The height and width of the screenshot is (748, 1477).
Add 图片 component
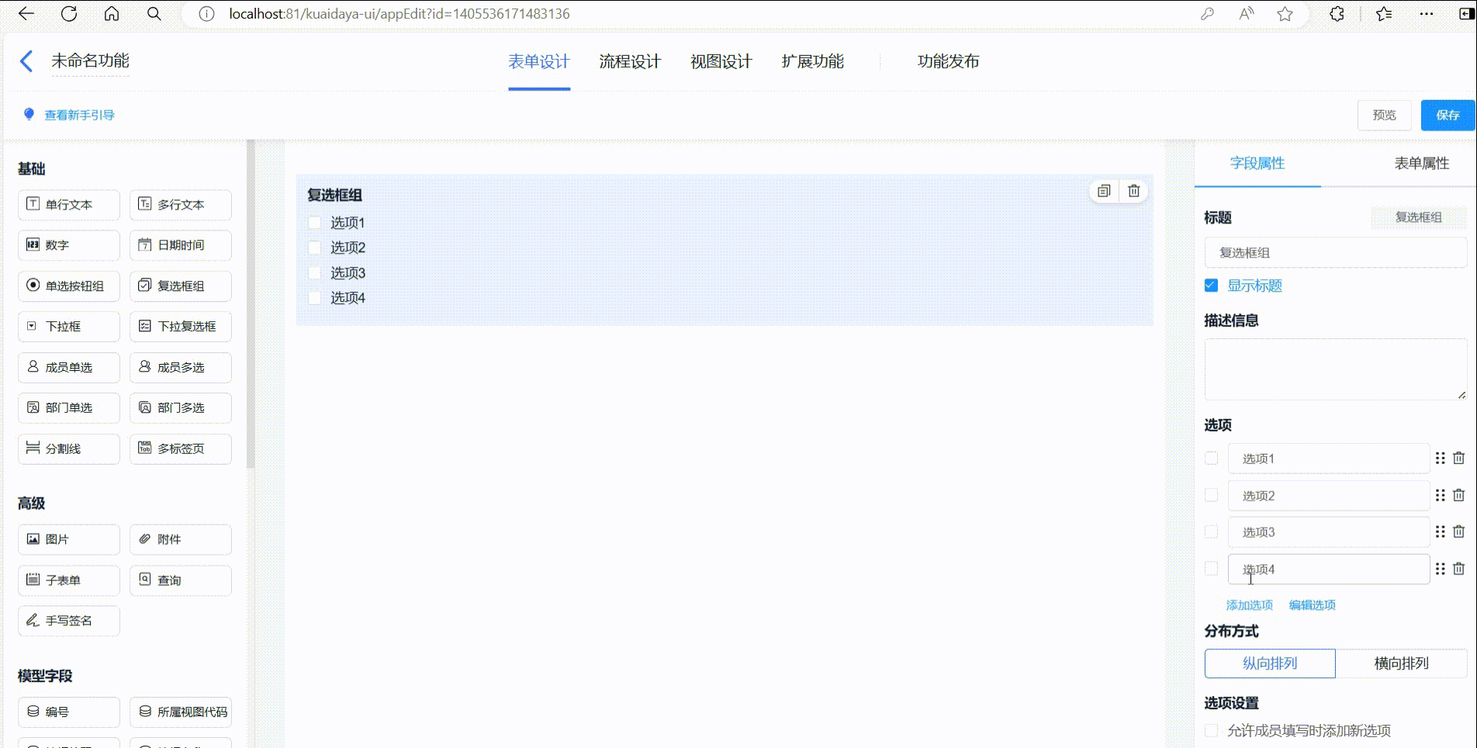click(69, 539)
